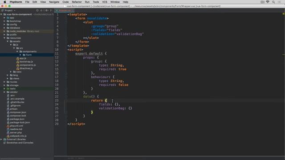The width and height of the screenshot is (285, 160).
Task: Click the Spotlight search icon in the menu bar
Action: (x=273, y=2)
